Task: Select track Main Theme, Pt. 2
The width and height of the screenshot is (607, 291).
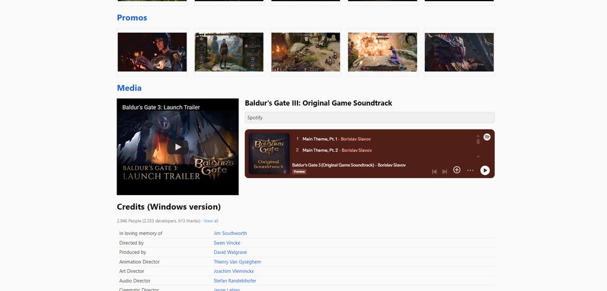Action: pyautogui.click(x=320, y=150)
